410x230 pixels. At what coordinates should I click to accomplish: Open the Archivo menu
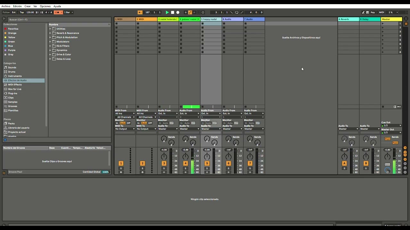[x=6, y=6]
